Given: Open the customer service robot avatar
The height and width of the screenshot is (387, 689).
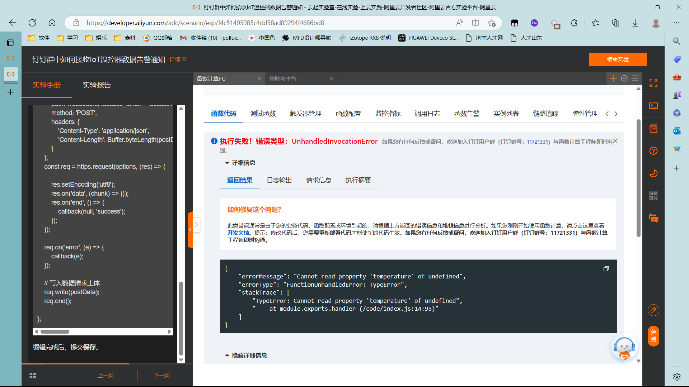Looking at the screenshot, I should click(624, 348).
